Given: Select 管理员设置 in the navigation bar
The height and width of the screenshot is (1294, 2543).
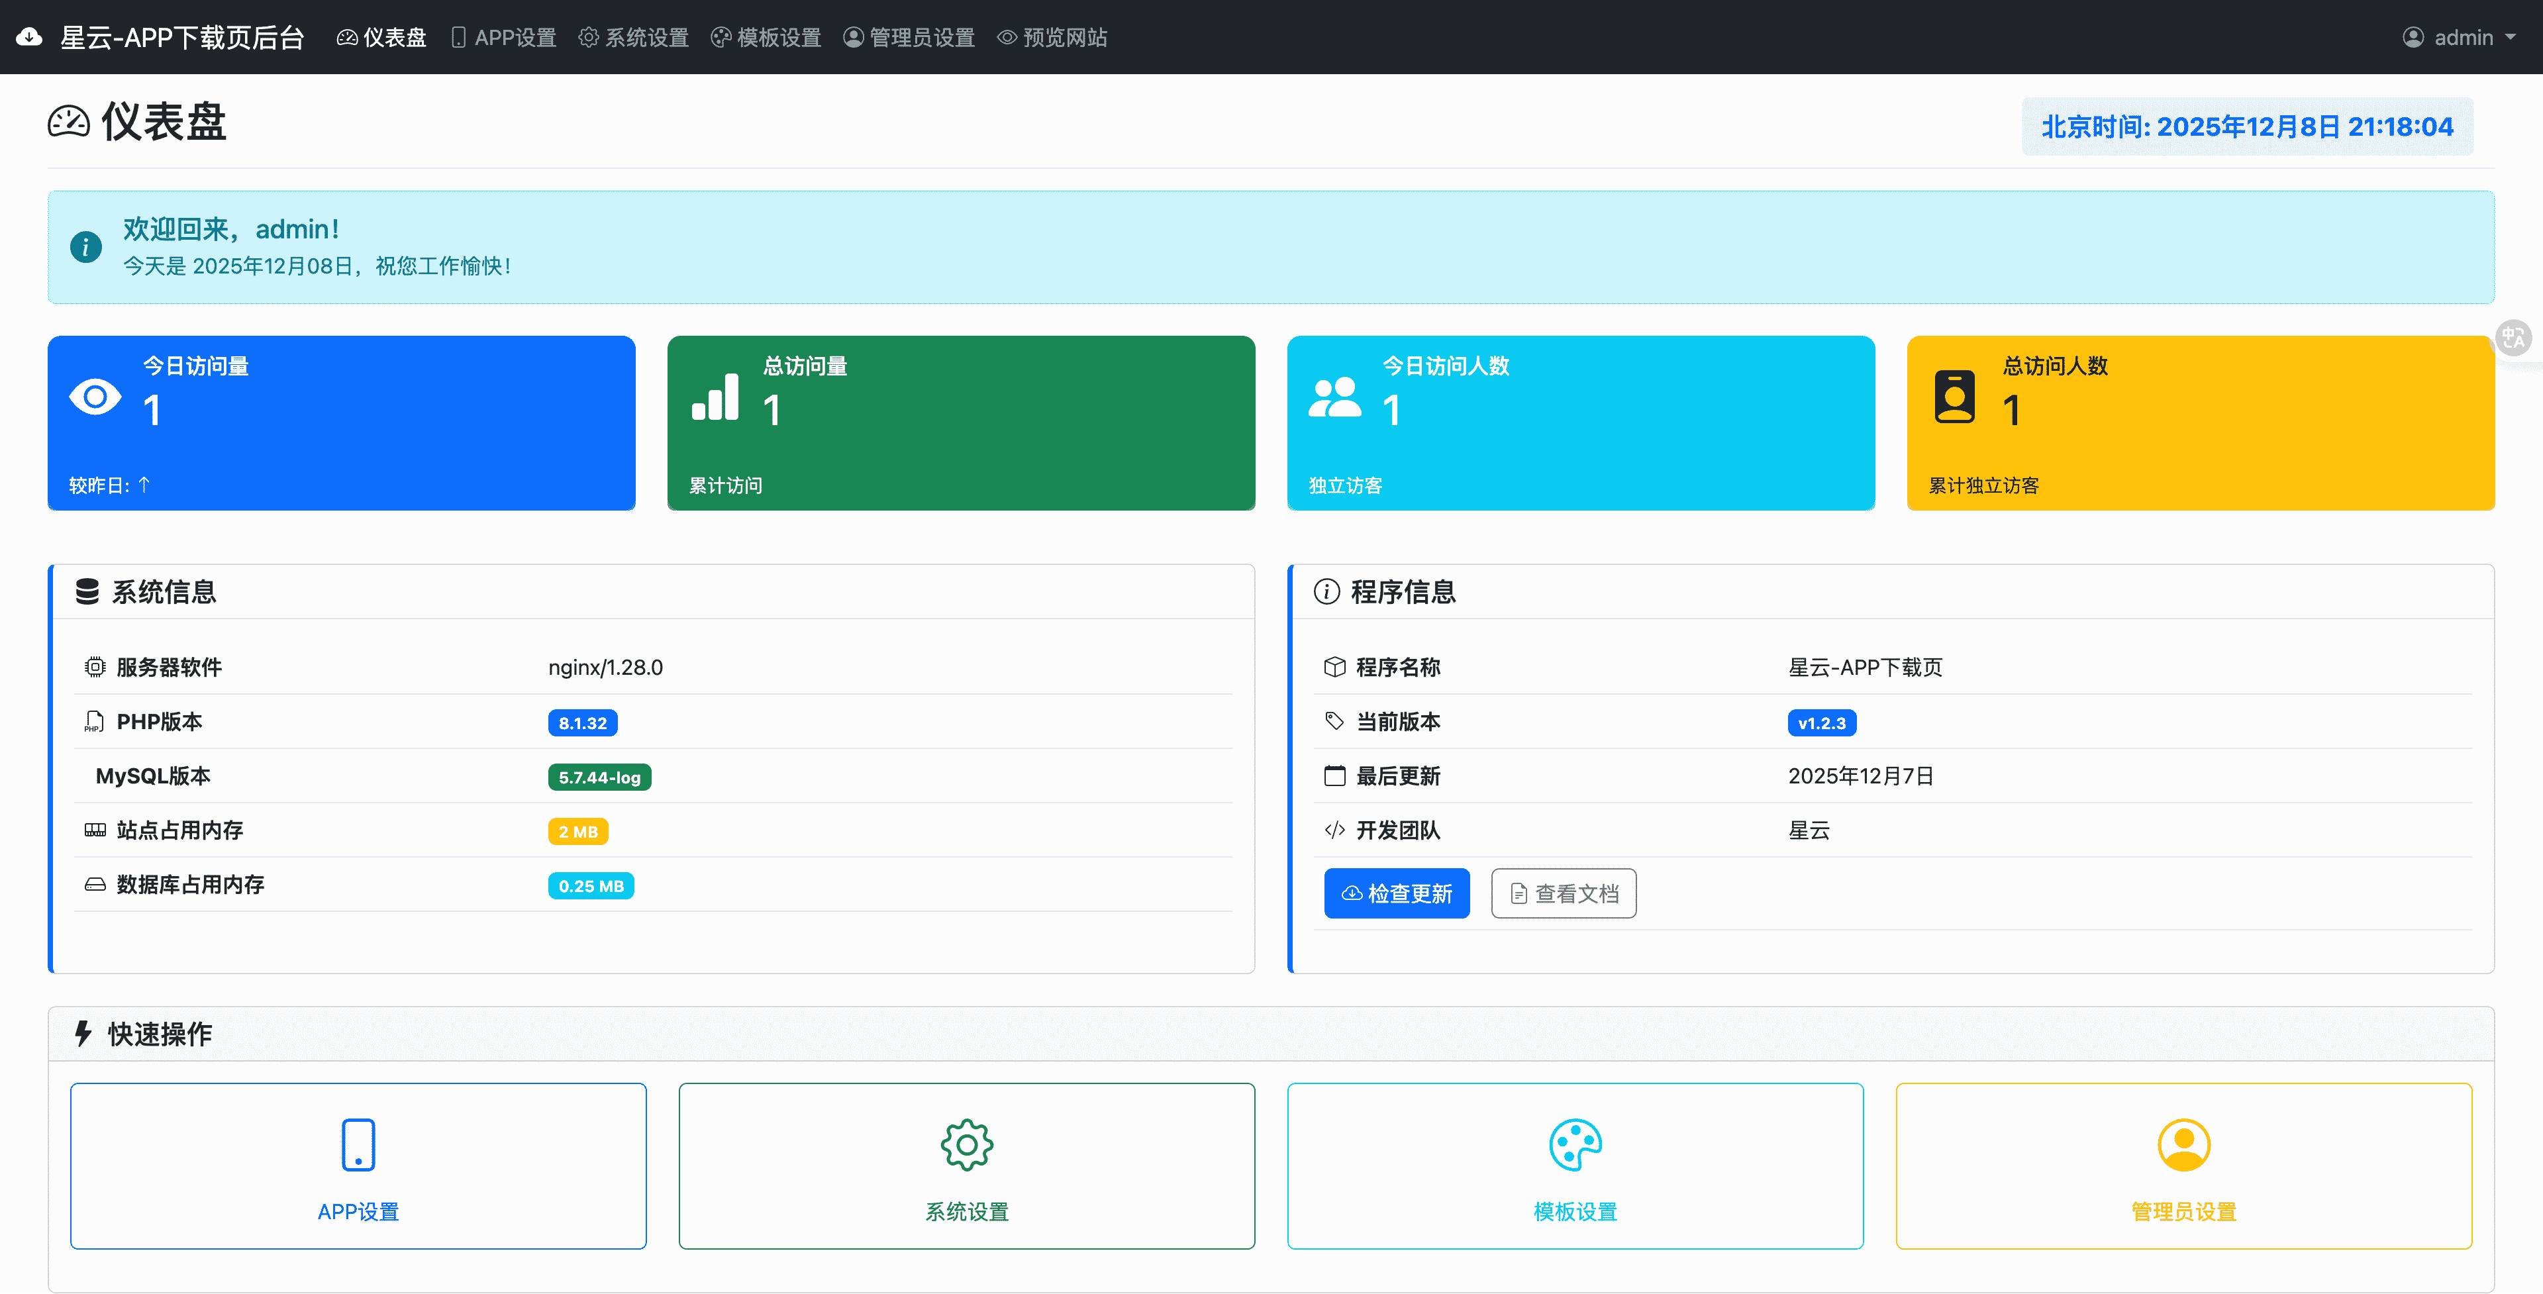Looking at the screenshot, I should click(909, 38).
